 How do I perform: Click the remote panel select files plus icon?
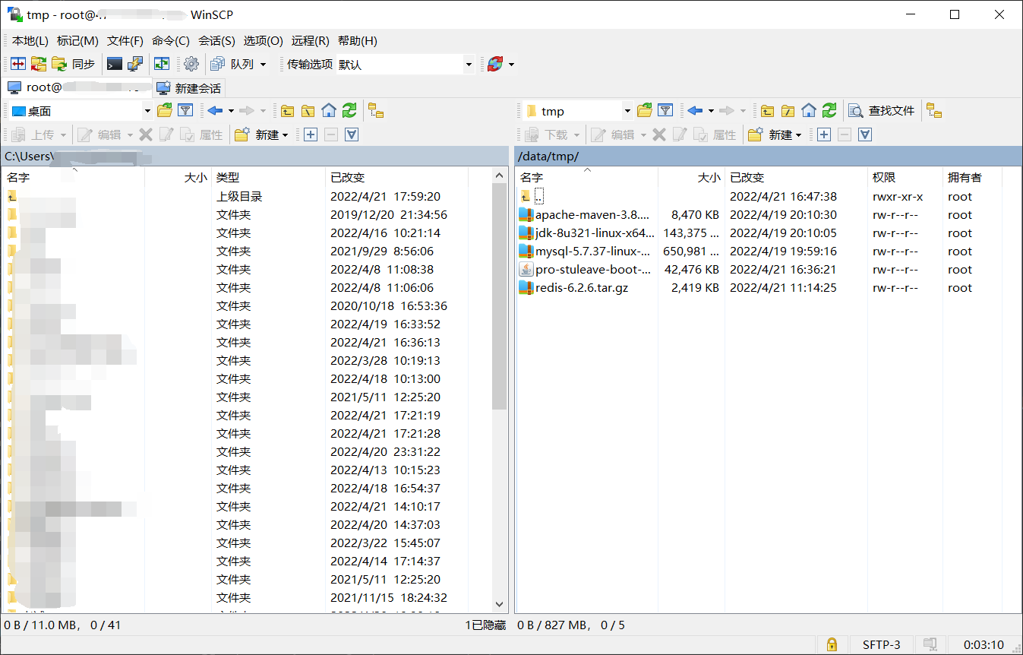tap(823, 134)
